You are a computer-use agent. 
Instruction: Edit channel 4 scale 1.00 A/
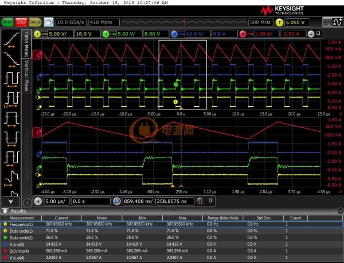(x=266, y=34)
